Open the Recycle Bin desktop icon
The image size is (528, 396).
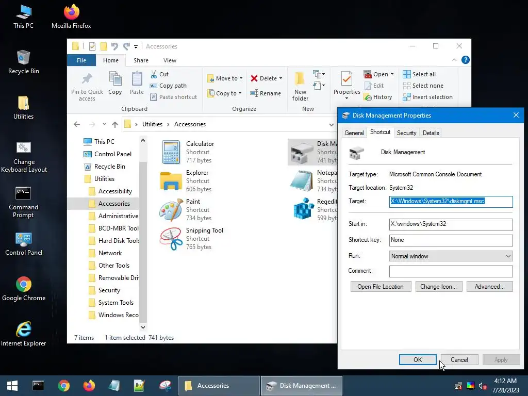[23, 62]
